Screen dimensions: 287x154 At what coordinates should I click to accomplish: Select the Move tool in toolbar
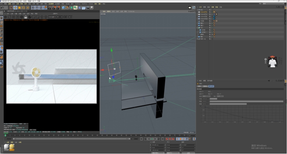coord(16,8)
